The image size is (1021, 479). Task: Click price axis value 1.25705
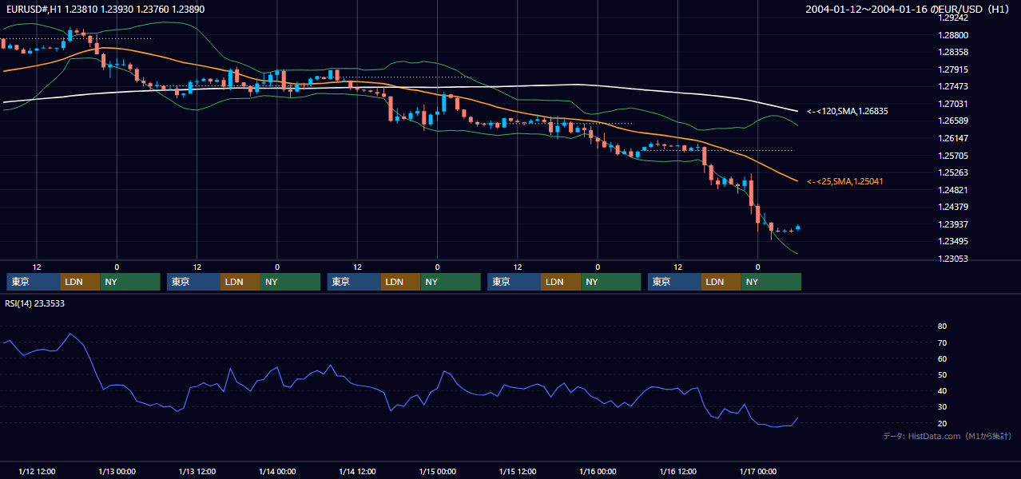952,156
